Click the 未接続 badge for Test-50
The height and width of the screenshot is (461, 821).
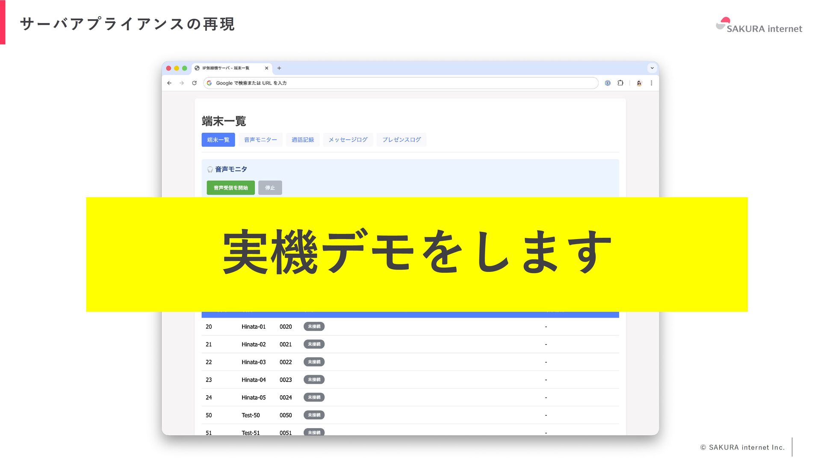click(314, 415)
